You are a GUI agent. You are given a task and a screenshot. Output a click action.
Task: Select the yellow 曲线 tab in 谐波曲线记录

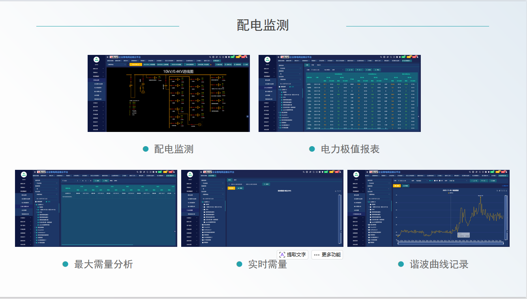(x=398, y=185)
